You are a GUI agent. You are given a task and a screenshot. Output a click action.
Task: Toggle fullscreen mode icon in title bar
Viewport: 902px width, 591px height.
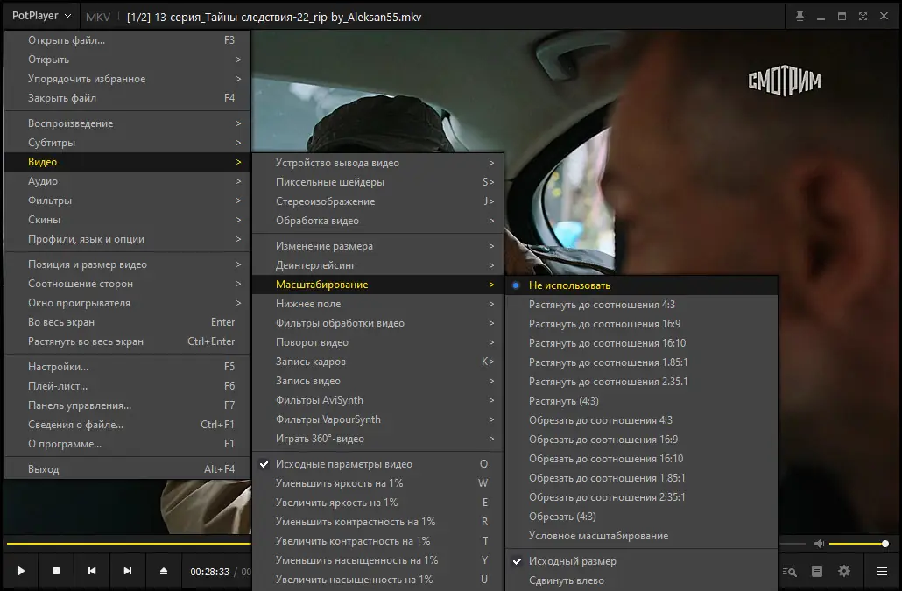pos(863,17)
